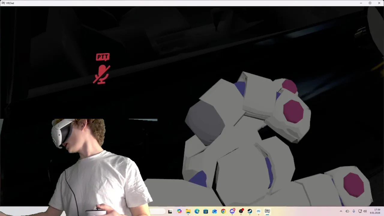Open OBS Studio from the taskbar

[x=241, y=211]
